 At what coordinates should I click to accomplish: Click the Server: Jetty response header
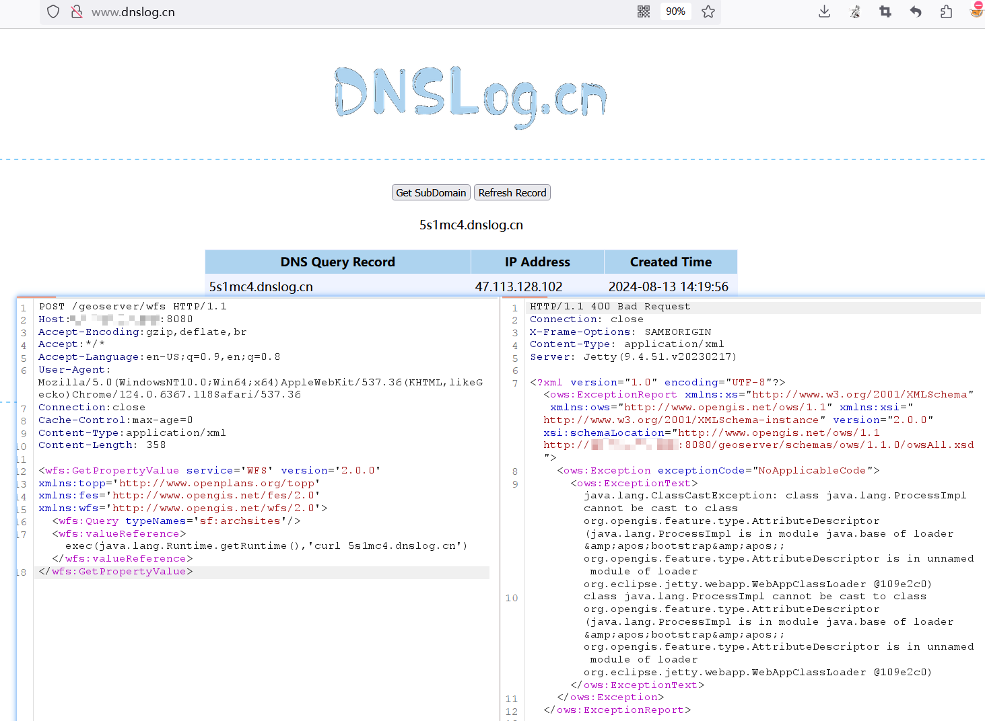pos(634,357)
